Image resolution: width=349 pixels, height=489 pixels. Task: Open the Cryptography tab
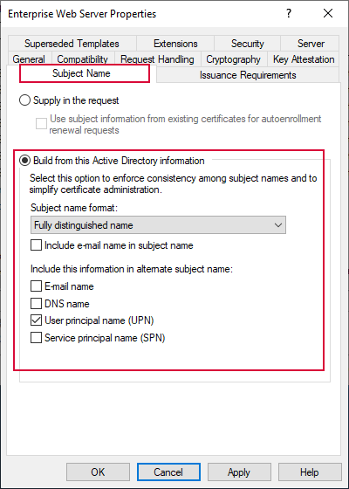(x=234, y=59)
